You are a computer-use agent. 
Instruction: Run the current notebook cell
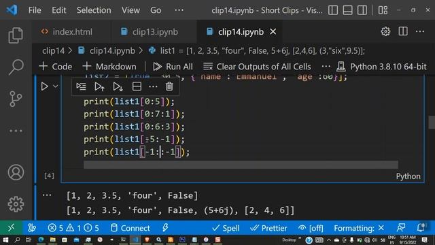pos(44,86)
